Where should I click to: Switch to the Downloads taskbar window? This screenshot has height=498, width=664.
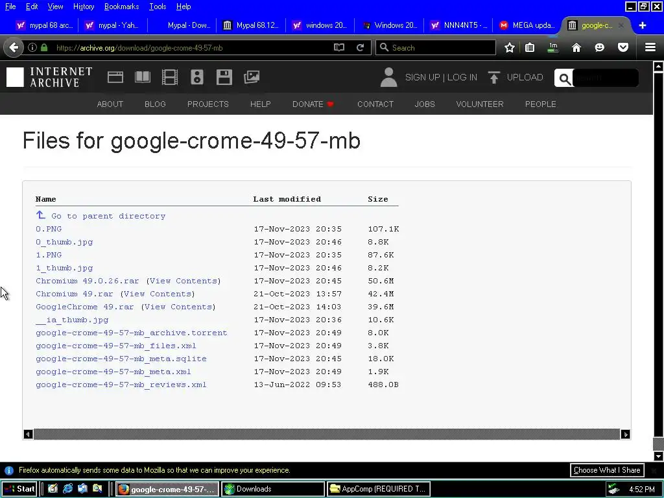[273, 489]
